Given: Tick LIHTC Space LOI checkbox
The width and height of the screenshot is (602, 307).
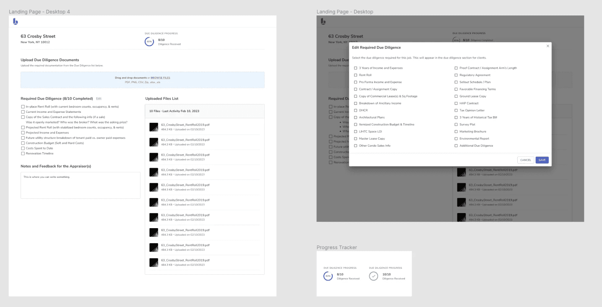Looking at the screenshot, I should (356, 131).
